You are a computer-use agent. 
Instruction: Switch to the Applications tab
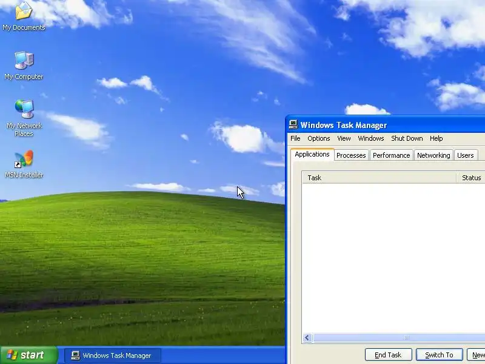(312, 155)
